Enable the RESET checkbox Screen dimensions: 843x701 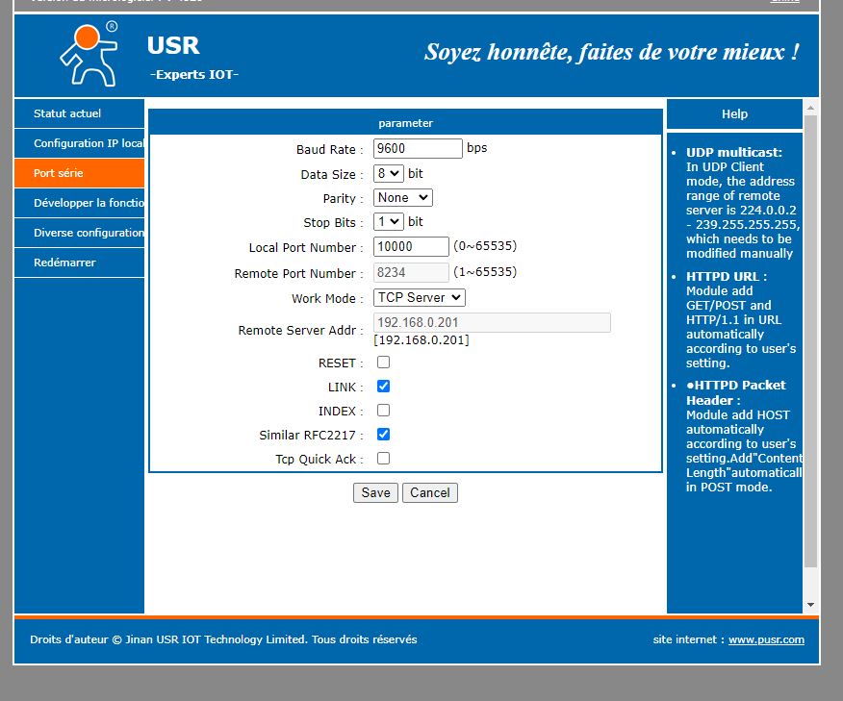pyautogui.click(x=383, y=363)
